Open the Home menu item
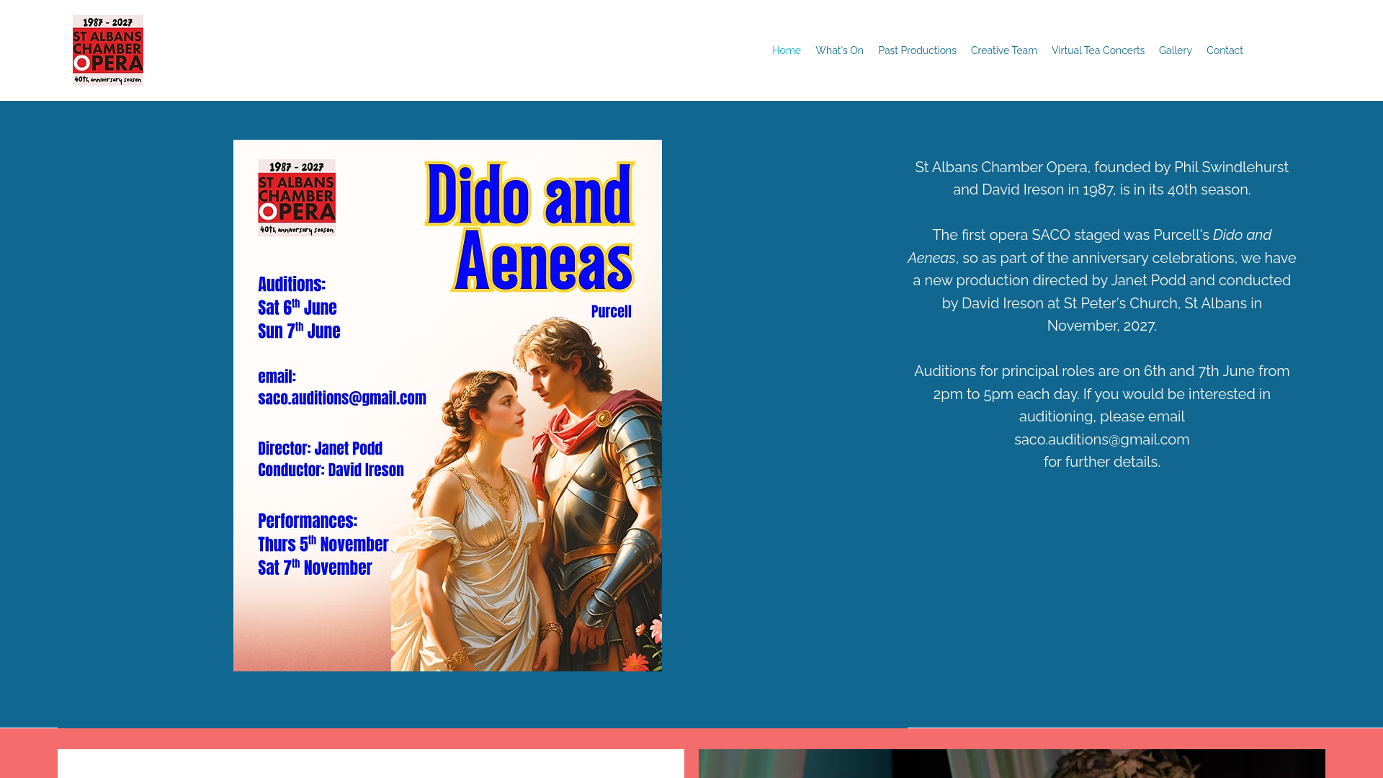 (x=787, y=50)
